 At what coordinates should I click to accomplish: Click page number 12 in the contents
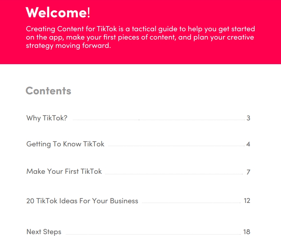[247, 201]
